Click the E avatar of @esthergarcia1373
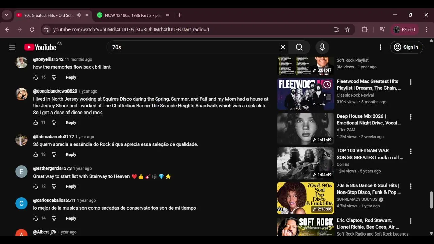Viewport: 434px width, 244px height. point(21,171)
